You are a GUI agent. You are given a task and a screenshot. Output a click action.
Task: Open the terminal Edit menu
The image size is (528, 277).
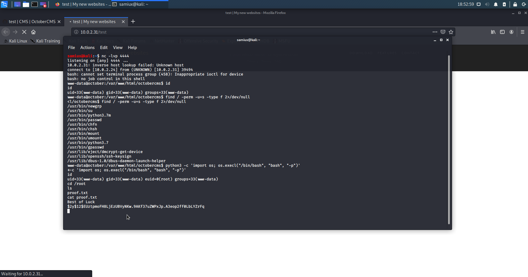pos(104,48)
